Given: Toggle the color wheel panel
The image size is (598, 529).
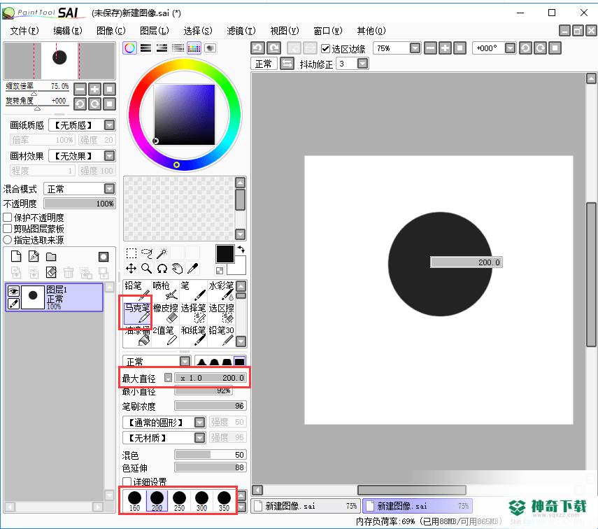Looking at the screenshot, I should pos(129,48).
